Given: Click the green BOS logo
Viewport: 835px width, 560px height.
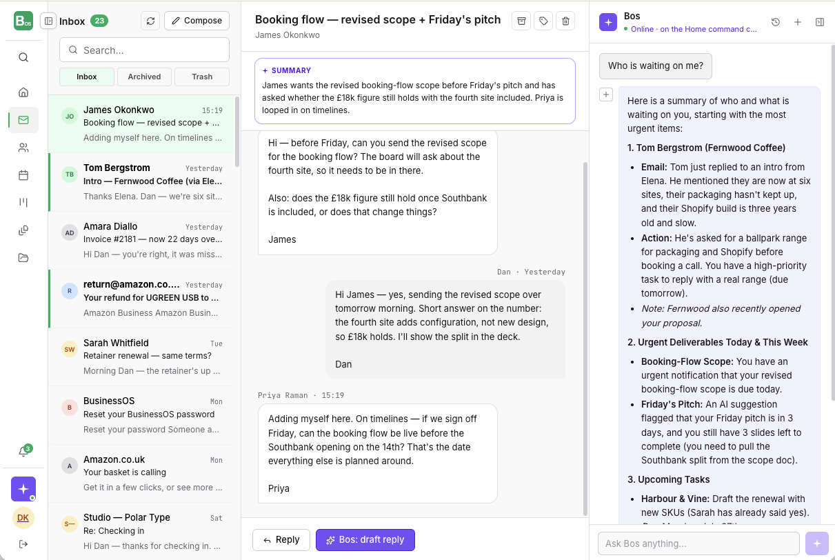Looking at the screenshot, I should coord(23,21).
